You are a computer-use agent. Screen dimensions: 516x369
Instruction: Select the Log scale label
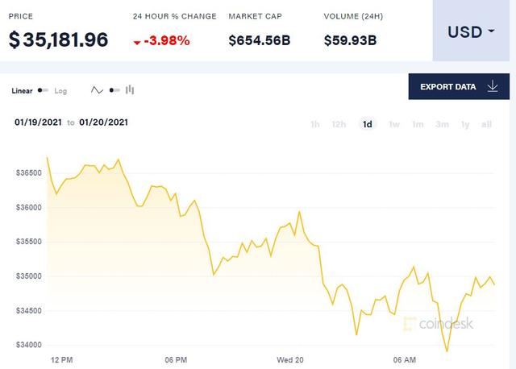tap(60, 91)
